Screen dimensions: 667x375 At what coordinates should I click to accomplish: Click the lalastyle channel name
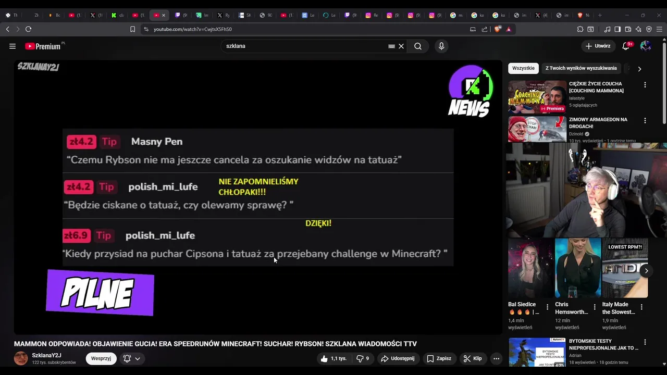[x=577, y=98]
